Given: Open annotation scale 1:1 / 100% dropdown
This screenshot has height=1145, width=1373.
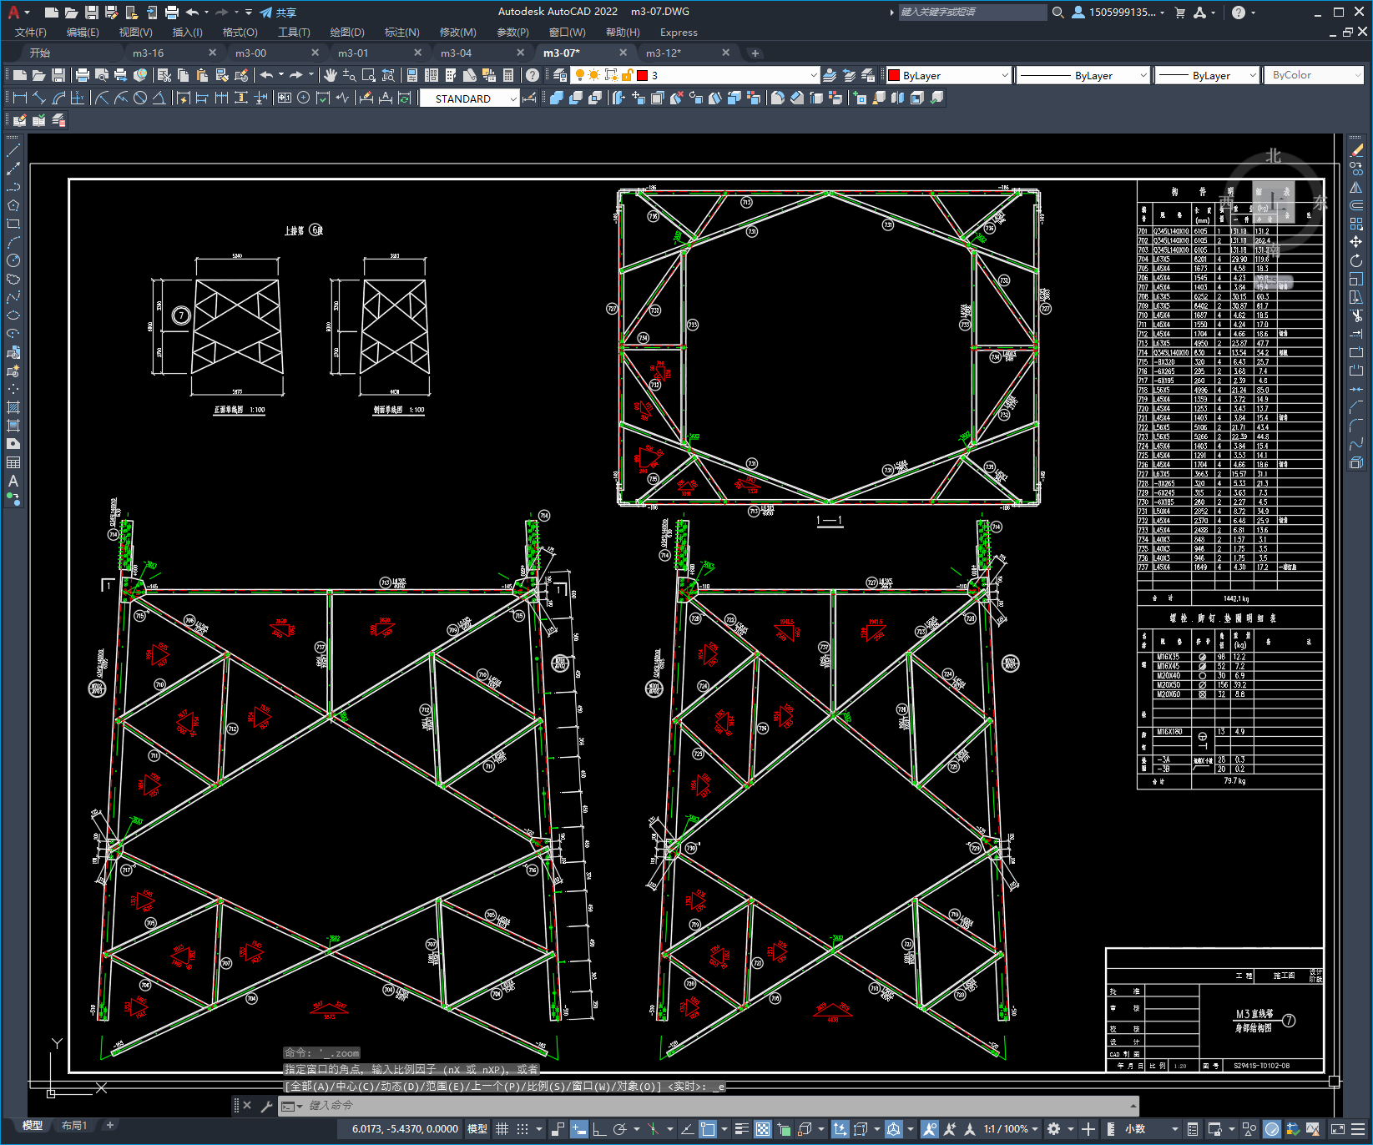Looking at the screenshot, I should [1011, 1129].
